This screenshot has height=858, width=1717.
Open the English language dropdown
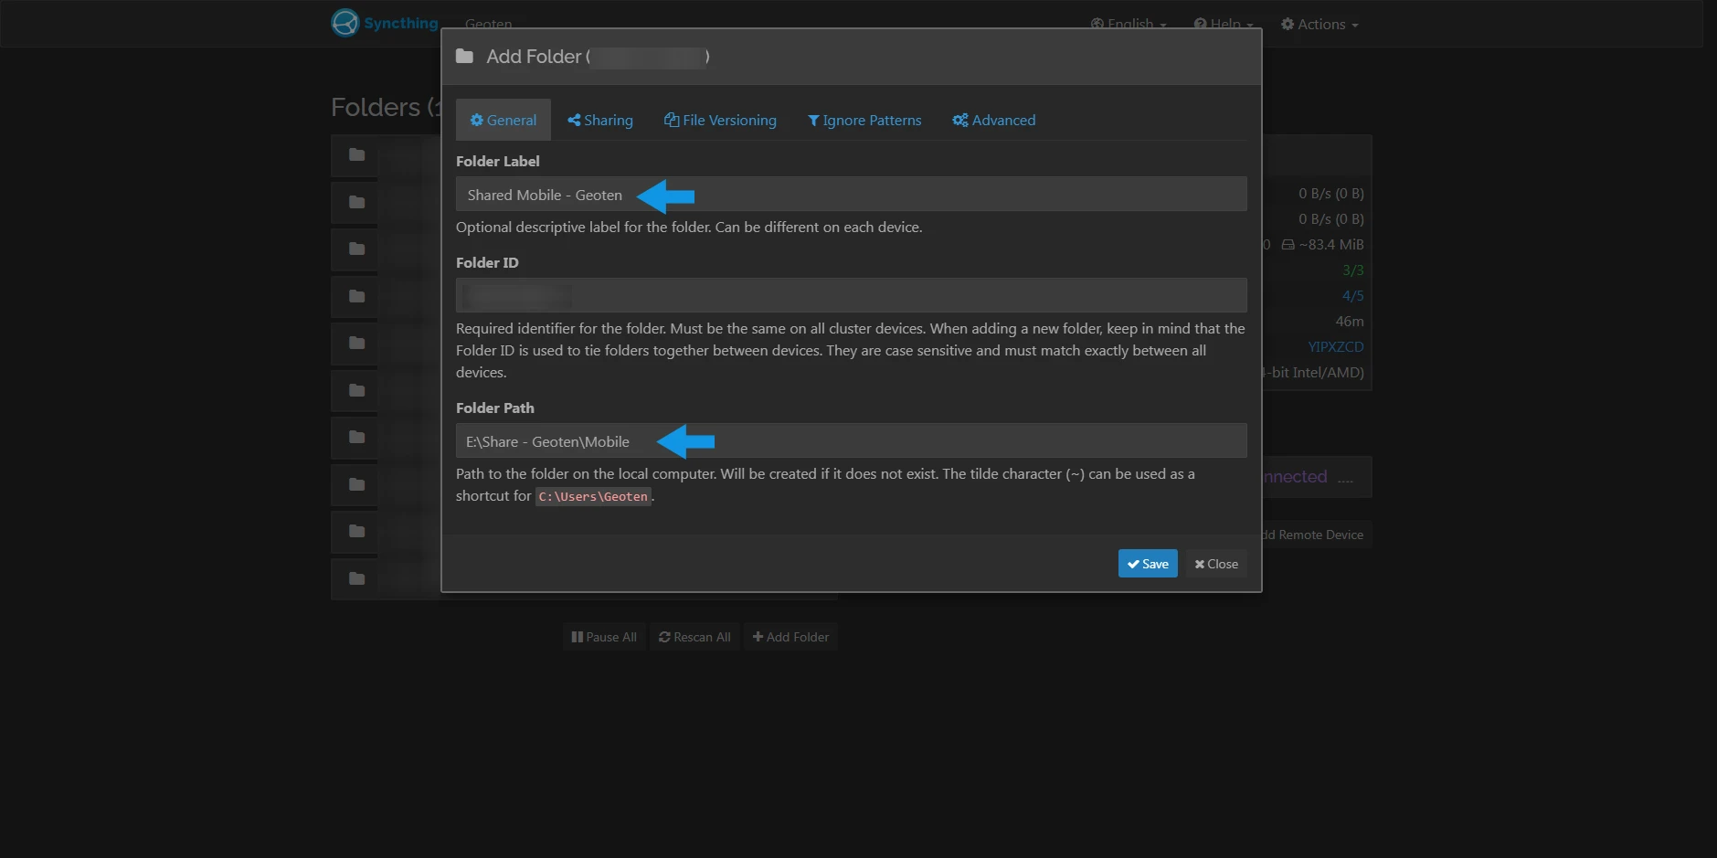(x=1130, y=24)
